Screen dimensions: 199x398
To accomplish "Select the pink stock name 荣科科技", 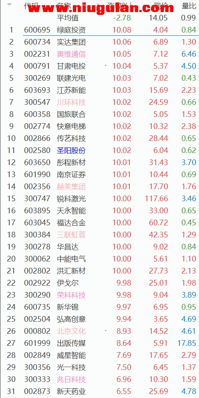I will point(71,295).
